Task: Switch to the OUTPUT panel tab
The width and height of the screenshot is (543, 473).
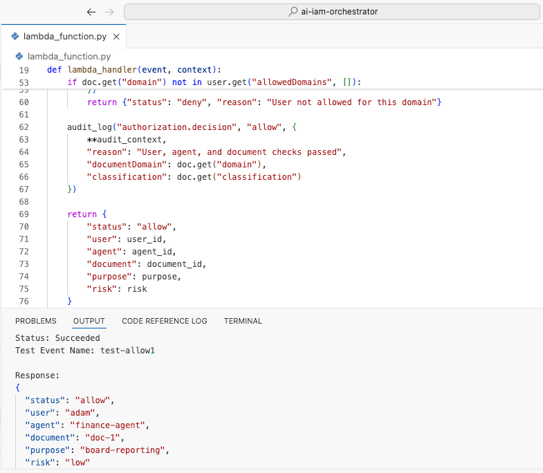Action: [x=89, y=321]
